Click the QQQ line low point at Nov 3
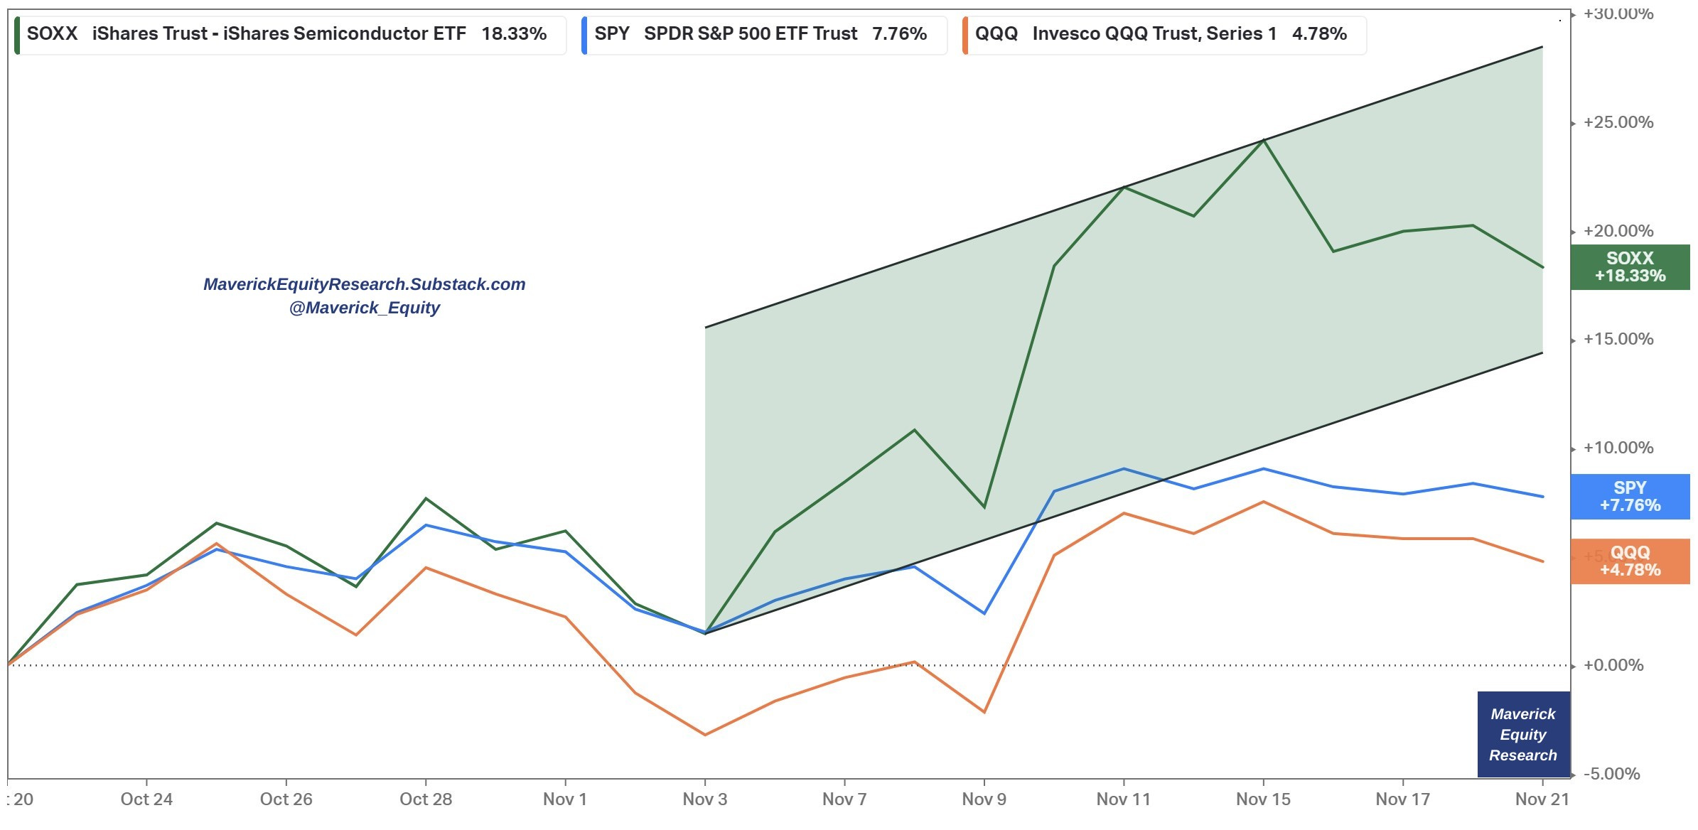Viewport: 1698px width, 830px height. [705, 735]
